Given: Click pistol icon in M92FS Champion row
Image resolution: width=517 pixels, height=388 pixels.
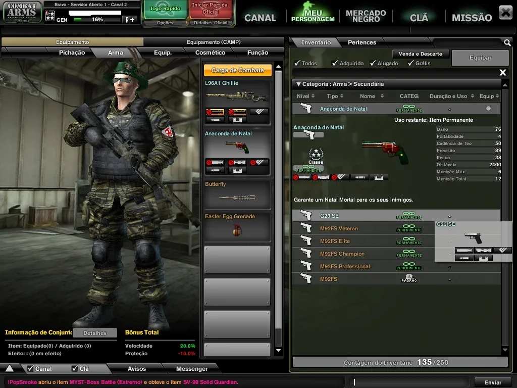Looking at the screenshot, I should [x=306, y=253].
